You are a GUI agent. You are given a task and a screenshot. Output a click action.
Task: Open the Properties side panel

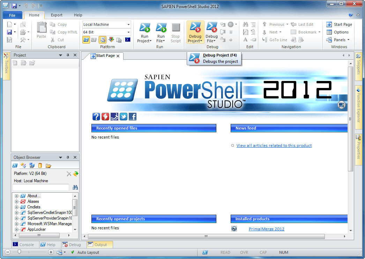coord(358,149)
